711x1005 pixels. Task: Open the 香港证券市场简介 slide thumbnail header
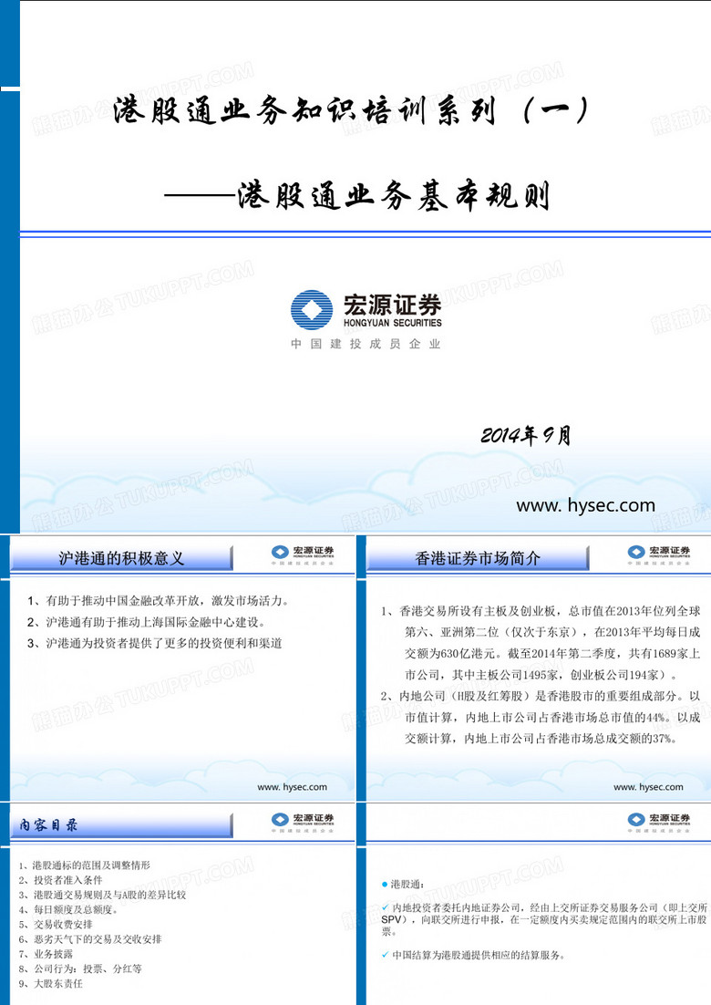pyautogui.click(x=478, y=558)
